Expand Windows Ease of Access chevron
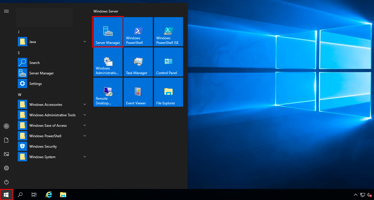Screen dimensions: 374x200 point(85,125)
